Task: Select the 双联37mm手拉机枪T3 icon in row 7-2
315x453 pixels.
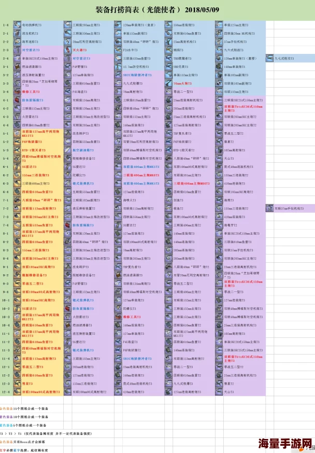Action: pyautogui.click(x=269, y=208)
